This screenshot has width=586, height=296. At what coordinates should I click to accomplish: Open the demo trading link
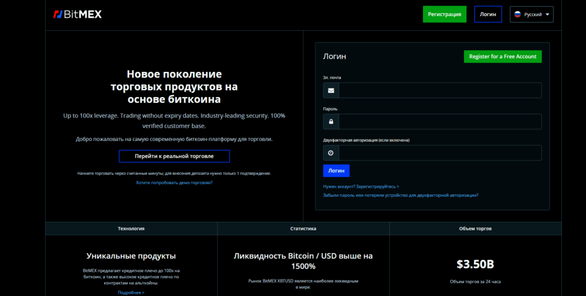click(x=174, y=183)
